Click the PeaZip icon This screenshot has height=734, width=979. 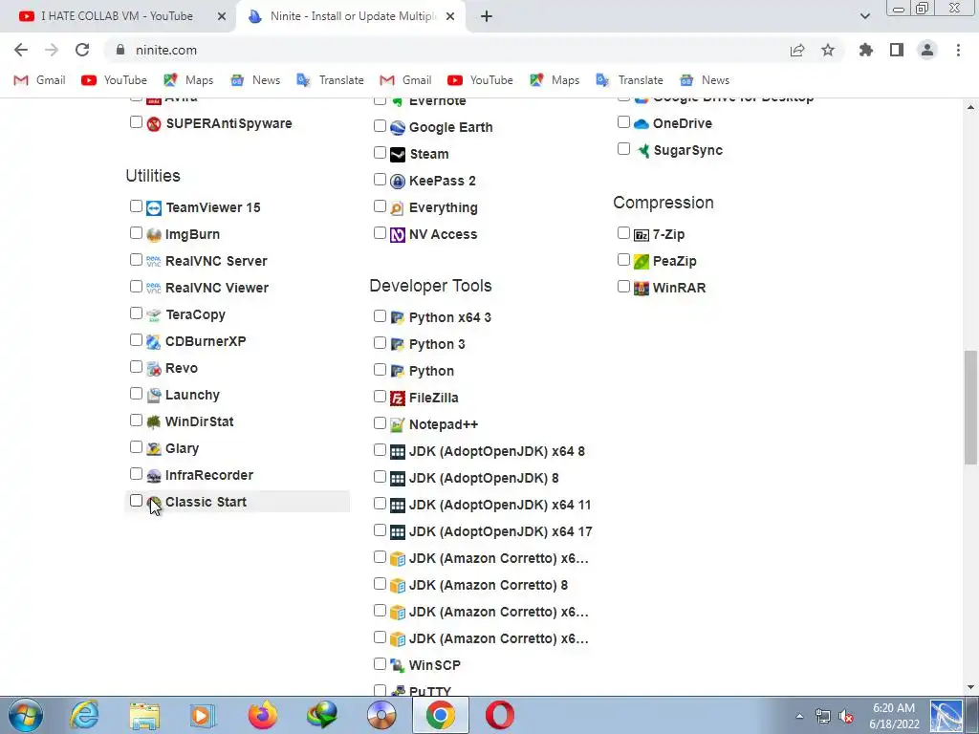(642, 262)
